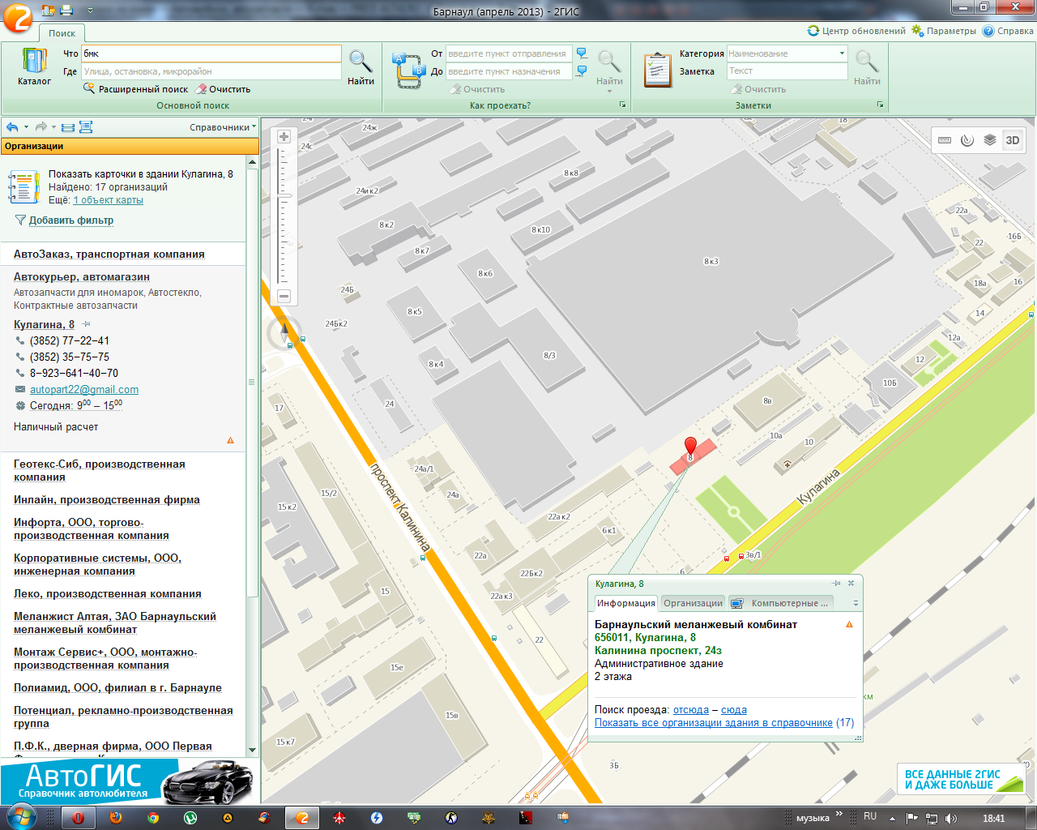Click the Найти magnifier in main search
1037x830 pixels.
pos(361,66)
